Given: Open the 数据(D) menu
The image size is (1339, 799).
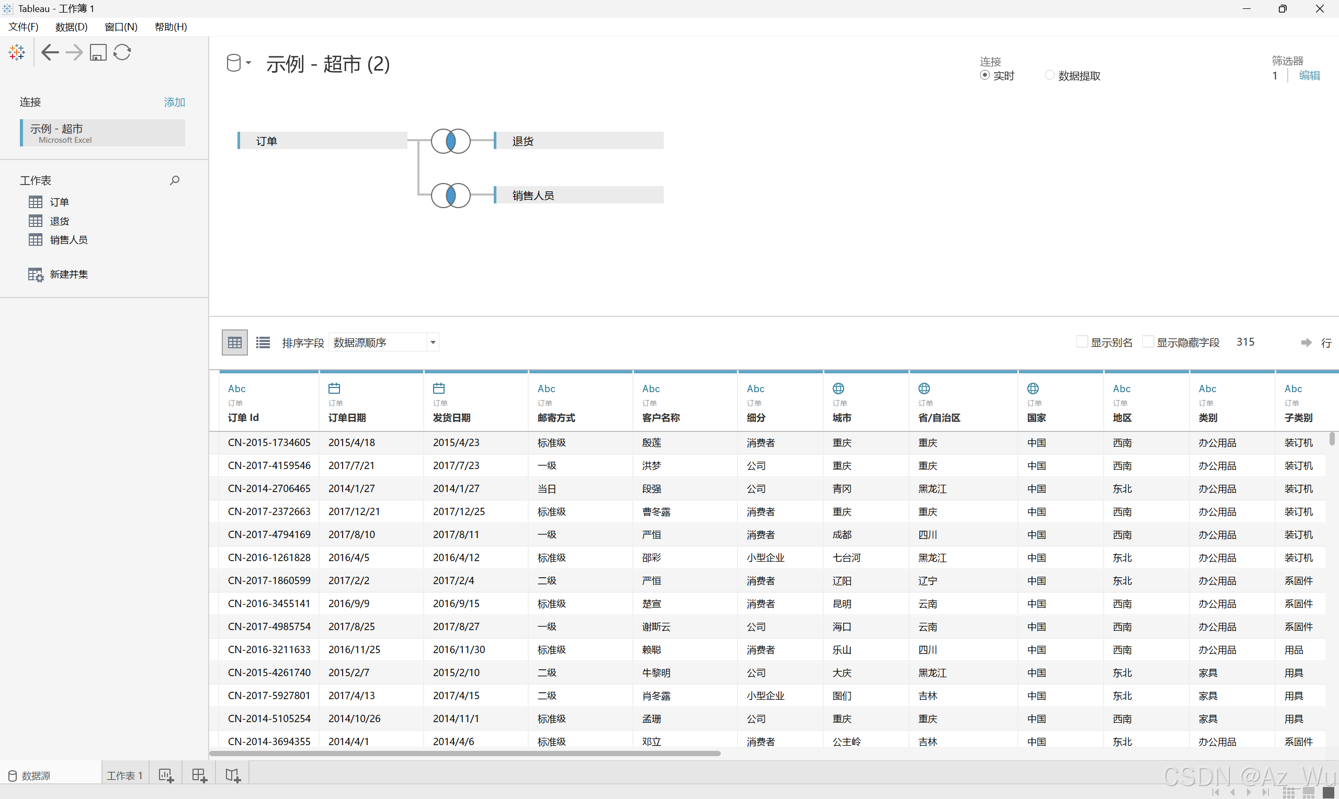Looking at the screenshot, I should click(71, 27).
